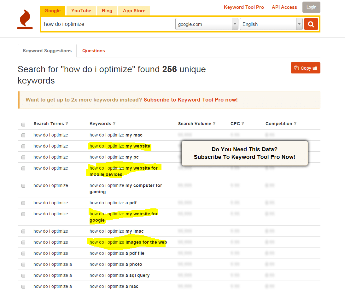Sort by the Competition column header
The image size is (345, 291).
[x=279, y=124]
